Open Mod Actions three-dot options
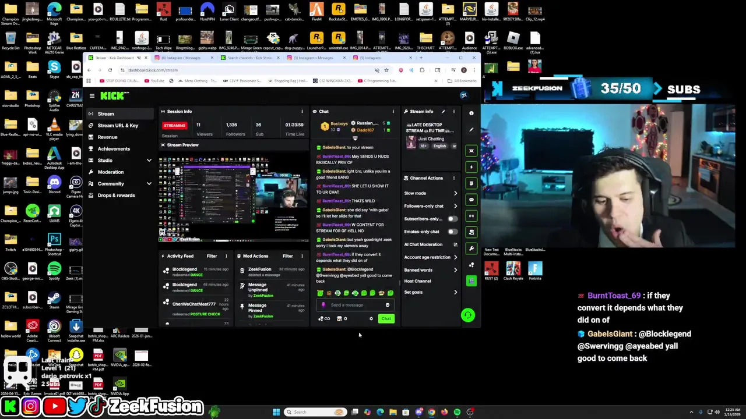Image resolution: width=746 pixels, height=419 pixels. point(302,256)
